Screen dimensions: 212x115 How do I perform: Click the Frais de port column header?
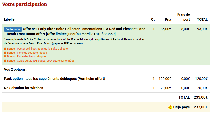point(184,17)
